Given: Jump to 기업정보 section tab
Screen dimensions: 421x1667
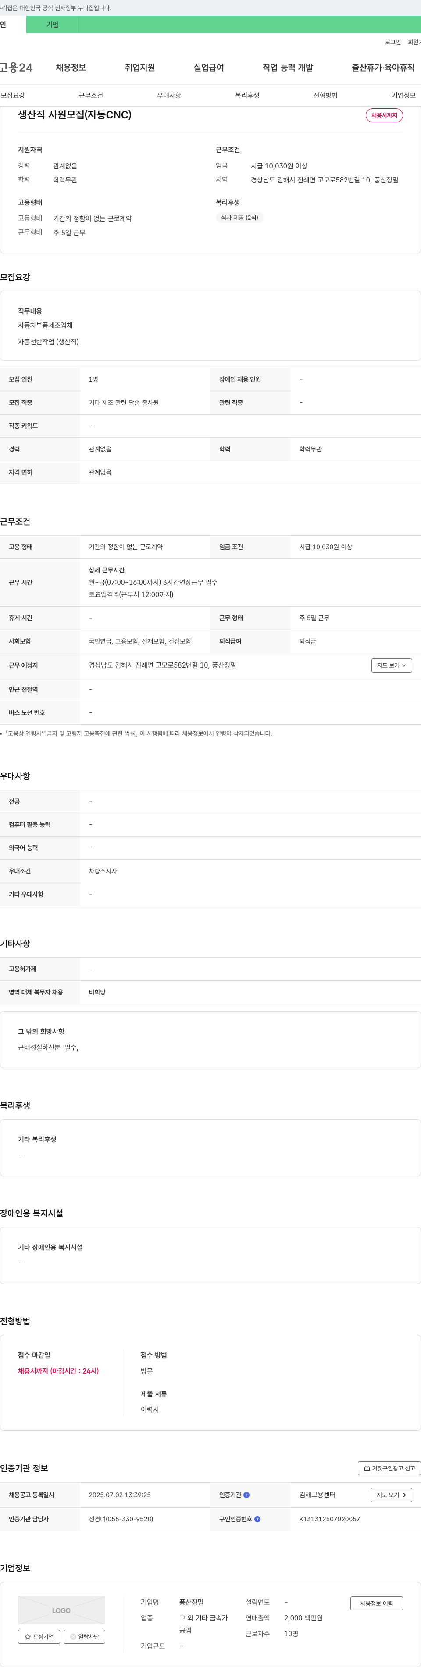Looking at the screenshot, I should coord(403,95).
